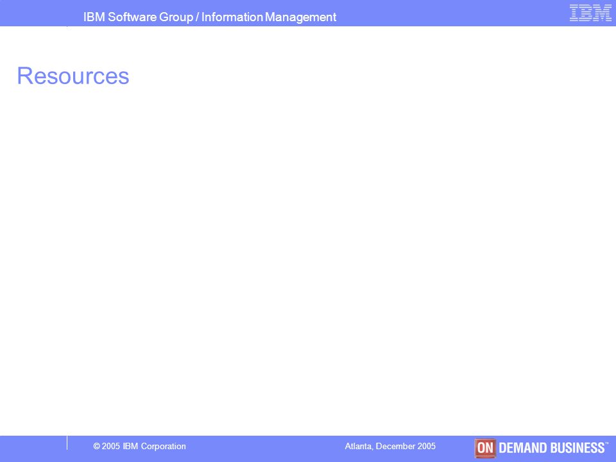Click the IBM Software Group header text
Image resolution: width=616 pixels, height=462 pixels.
(x=210, y=17)
